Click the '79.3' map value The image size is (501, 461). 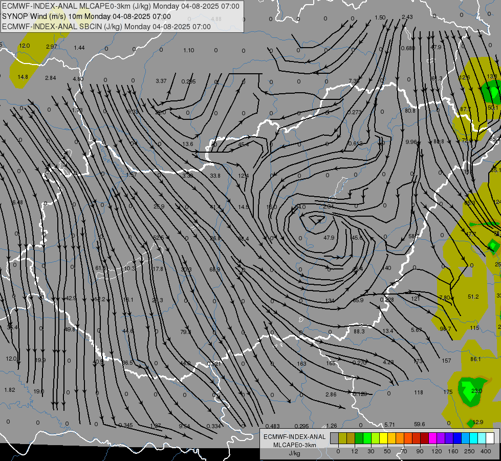point(186,332)
